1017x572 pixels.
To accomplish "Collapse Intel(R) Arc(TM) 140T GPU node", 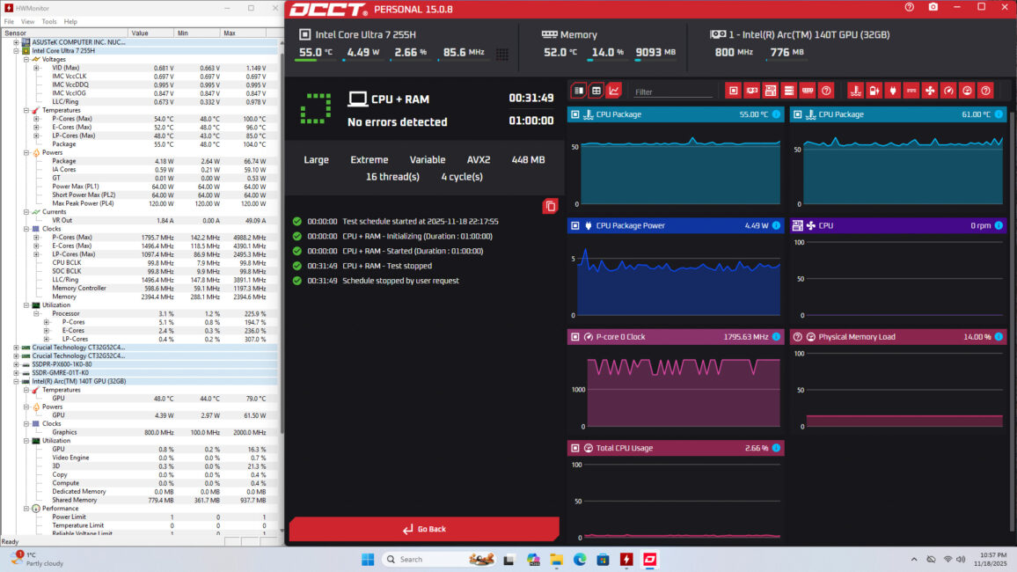I will pos(16,381).
